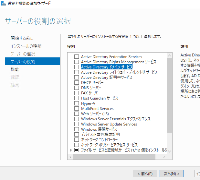Click the wizard icon in title bar
200x180 pixels.
click(4, 4)
